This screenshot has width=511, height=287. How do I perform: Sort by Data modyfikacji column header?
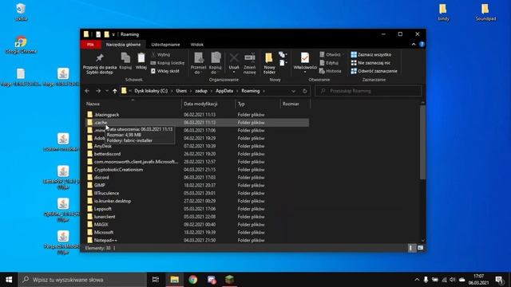pos(208,104)
